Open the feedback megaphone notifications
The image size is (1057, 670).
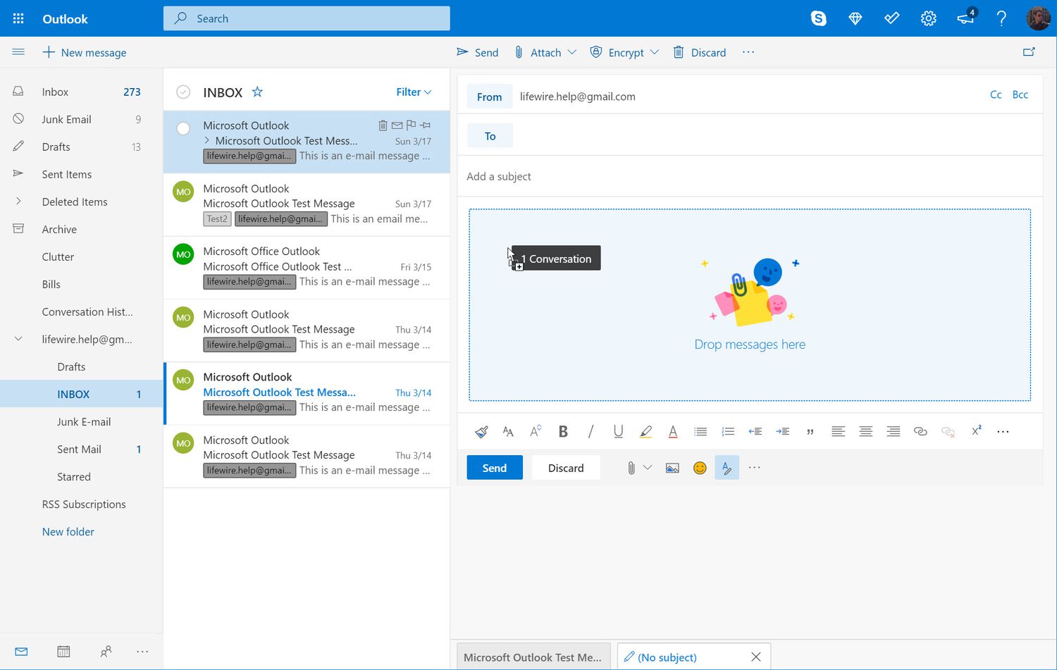[965, 18]
